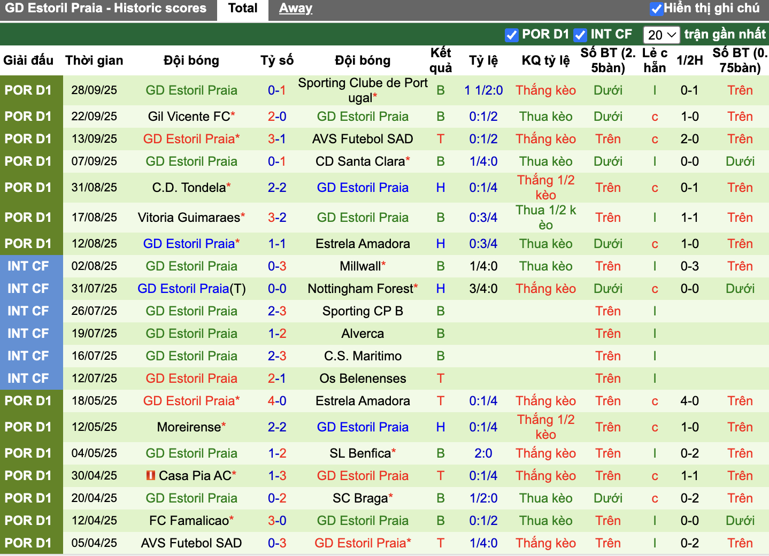The height and width of the screenshot is (556, 769).
Task: Select Thua 1/2 kèo in the Vitoria Guimaraes row
Action: (x=545, y=218)
